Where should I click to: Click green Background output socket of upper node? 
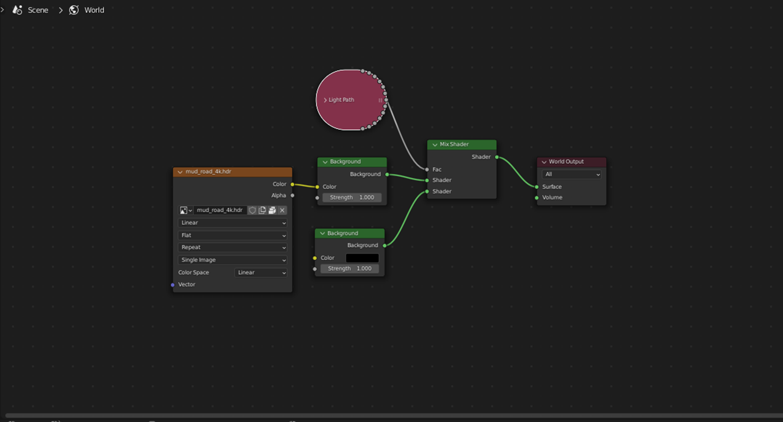pyautogui.click(x=387, y=174)
